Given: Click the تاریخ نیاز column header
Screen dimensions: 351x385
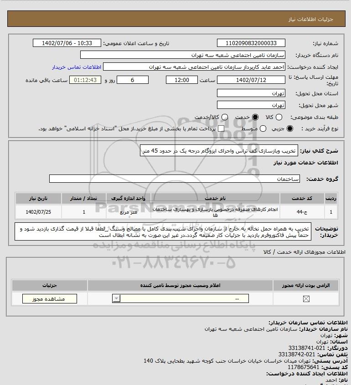Looking at the screenshot, I should [38, 198].
